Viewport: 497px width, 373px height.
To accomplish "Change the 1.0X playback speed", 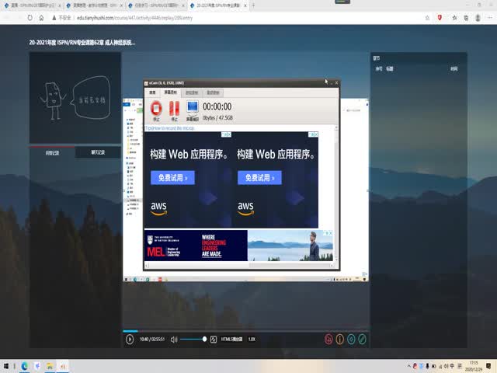I will [252, 339].
